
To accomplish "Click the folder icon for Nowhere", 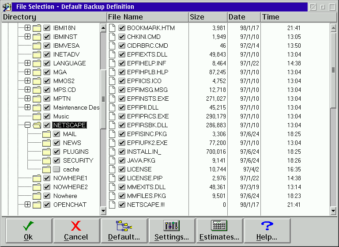I will pyautogui.click(x=37, y=196).
